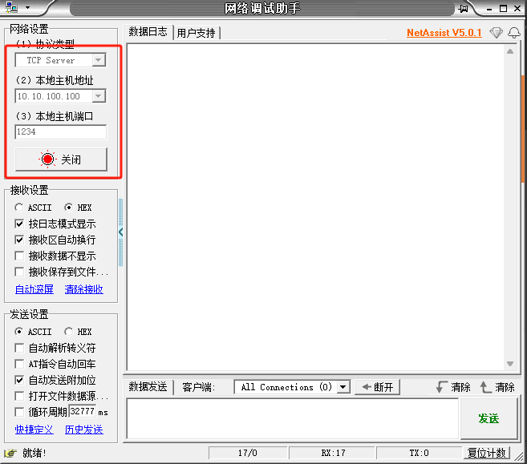
Task: Click the second 清除 clear icon with up arrow
Action: click(x=485, y=387)
